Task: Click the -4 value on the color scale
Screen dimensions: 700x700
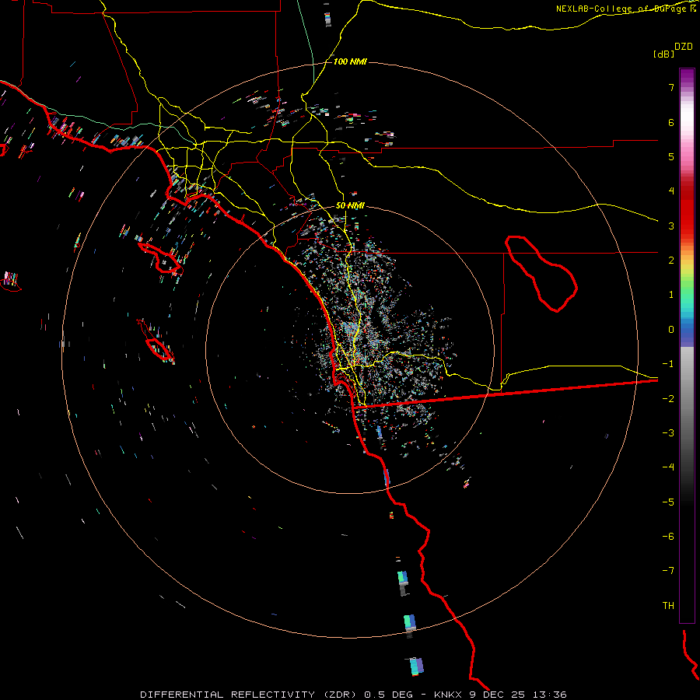Action: tap(668, 467)
